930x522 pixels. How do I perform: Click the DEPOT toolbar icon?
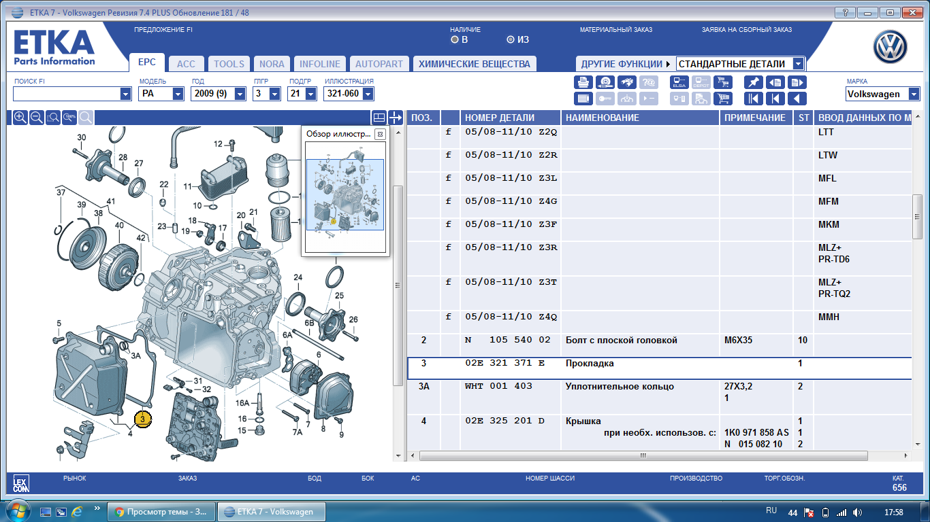[x=701, y=82]
